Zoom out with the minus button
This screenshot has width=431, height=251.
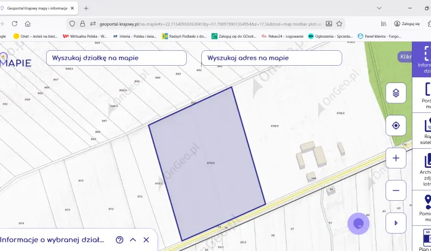coord(396,191)
